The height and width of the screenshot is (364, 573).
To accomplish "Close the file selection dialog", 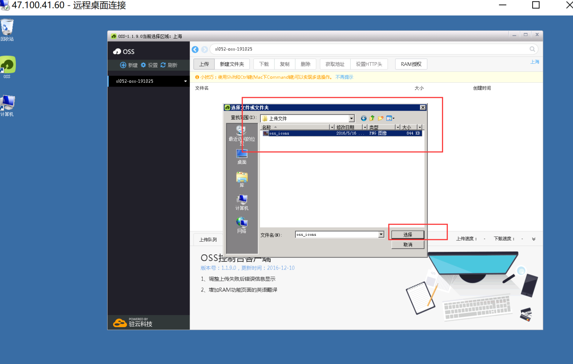I will click(x=423, y=108).
